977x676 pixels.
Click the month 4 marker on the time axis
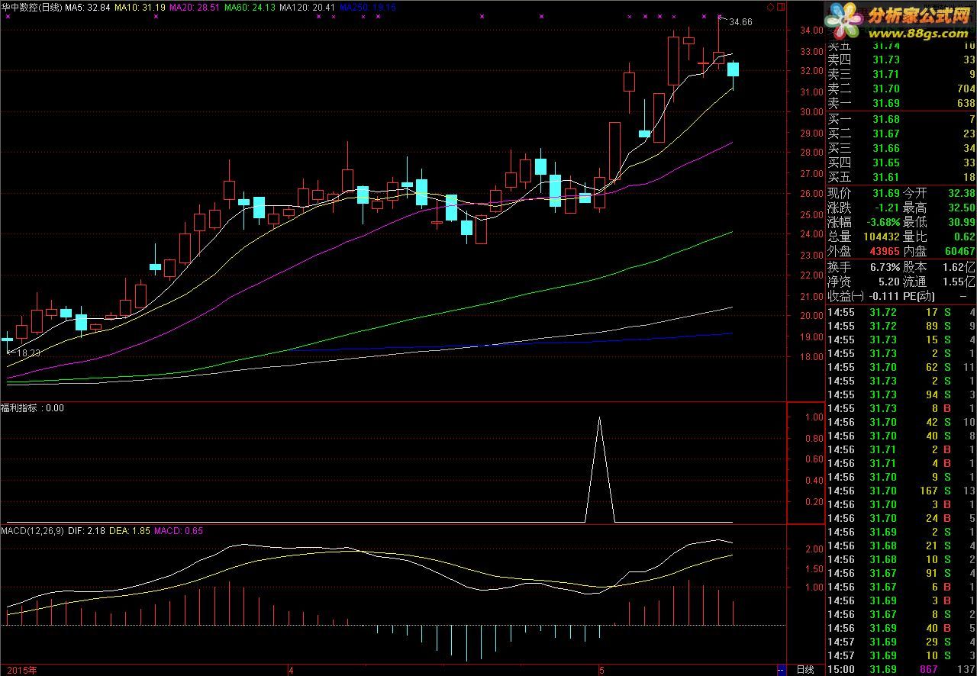[x=291, y=670]
